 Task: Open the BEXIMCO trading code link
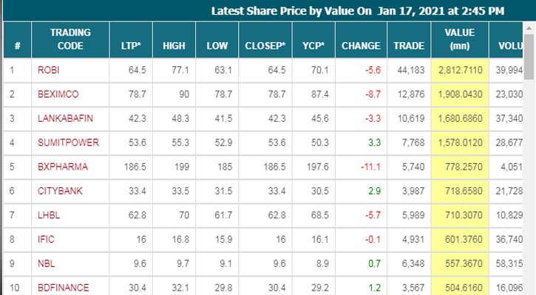click(57, 94)
